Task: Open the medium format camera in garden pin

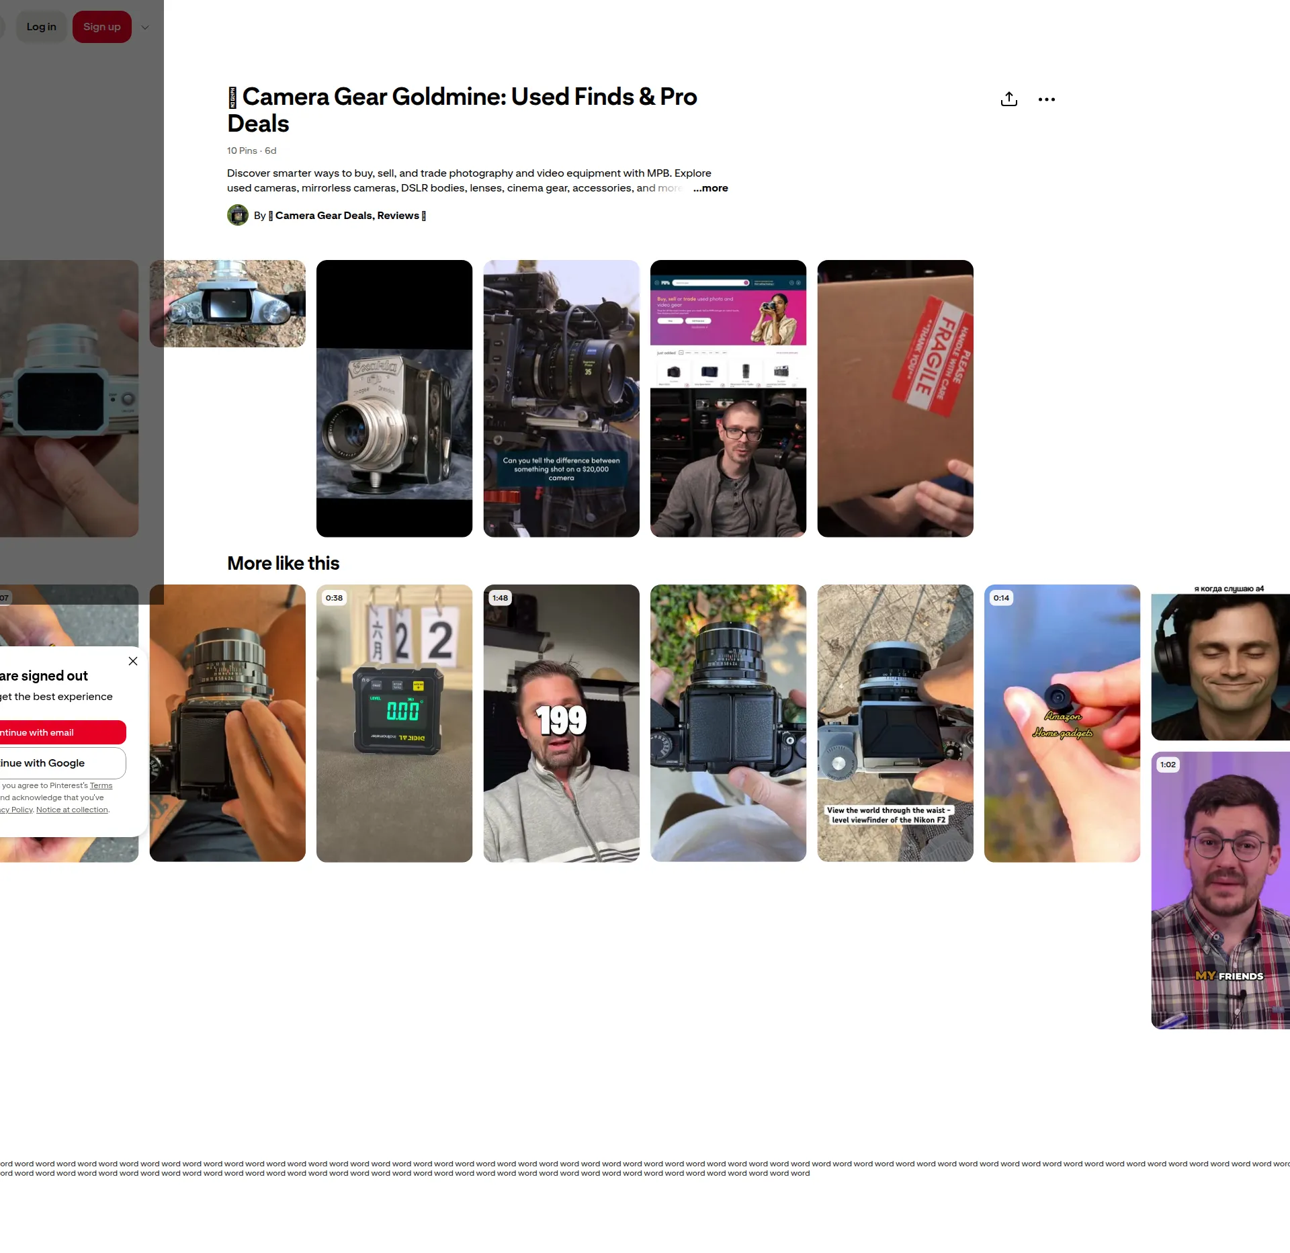Action: (x=728, y=723)
